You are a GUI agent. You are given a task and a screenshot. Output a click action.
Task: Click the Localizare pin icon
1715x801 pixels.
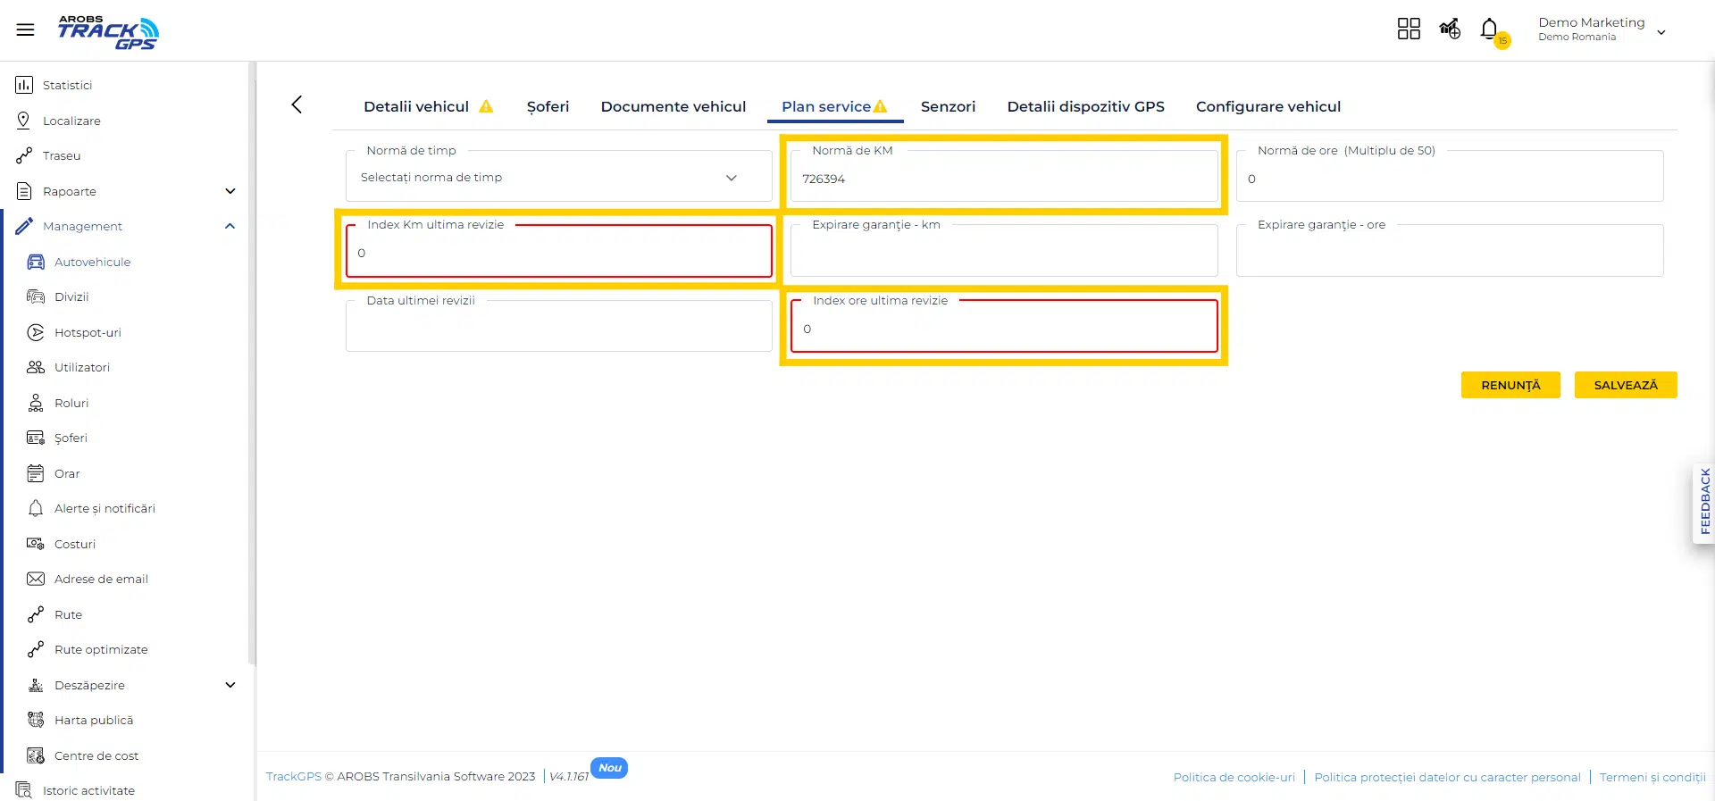click(x=24, y=120)
